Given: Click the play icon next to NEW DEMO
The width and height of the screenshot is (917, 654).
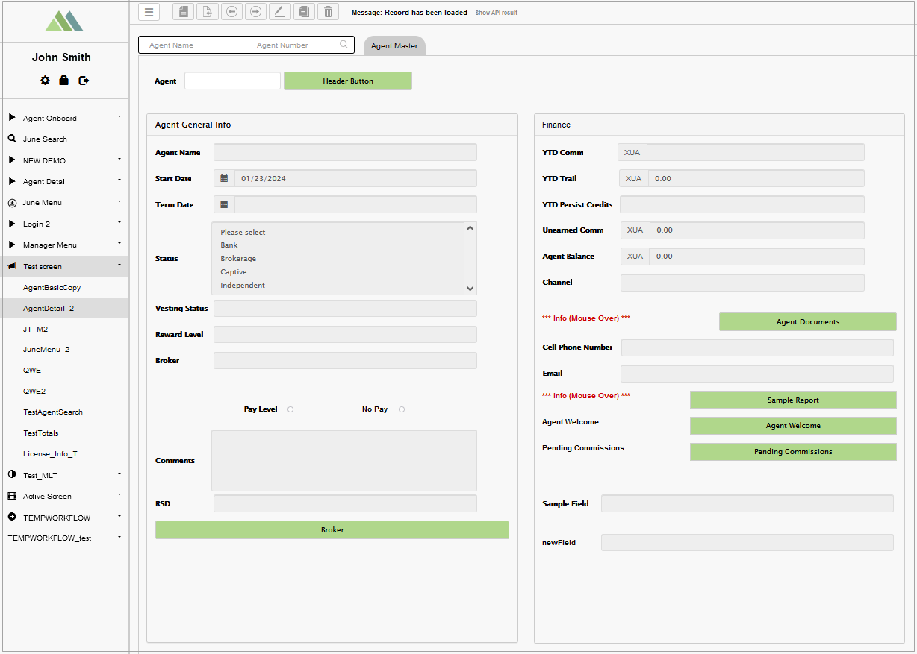Looking at the screenshot, I should tap(12, 160).
